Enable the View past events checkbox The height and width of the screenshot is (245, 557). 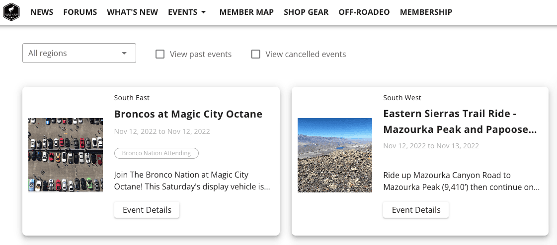click(x=160, y=55)
